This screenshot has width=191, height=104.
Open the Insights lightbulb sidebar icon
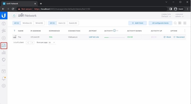tap(4, 60)
